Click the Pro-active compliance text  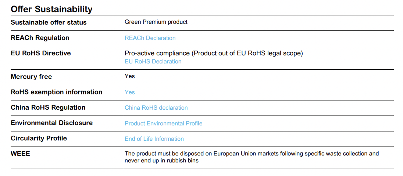pos(214,54)
